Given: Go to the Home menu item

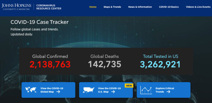Looking at the screenshot, I should point(93,7).
